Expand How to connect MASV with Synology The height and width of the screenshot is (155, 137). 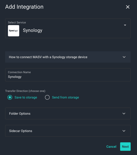pyautogui.click(x=68, y=57)
